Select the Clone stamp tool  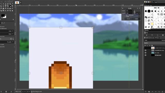[x=6, y=11]
